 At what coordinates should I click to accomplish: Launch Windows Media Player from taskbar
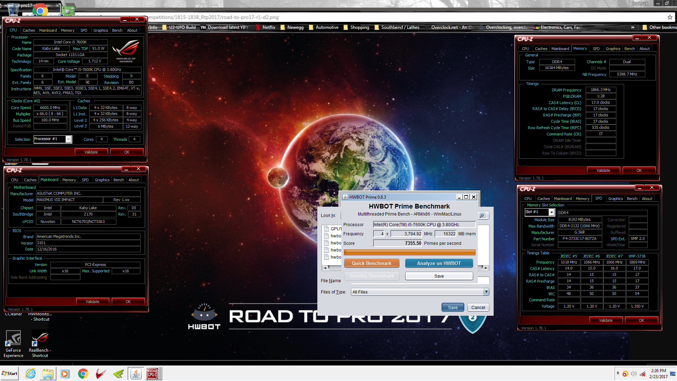click(65, 374)
